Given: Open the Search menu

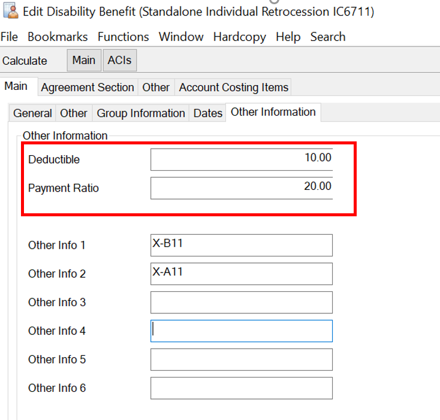Looking at the screenshot, I should click(x=327, y=37).
